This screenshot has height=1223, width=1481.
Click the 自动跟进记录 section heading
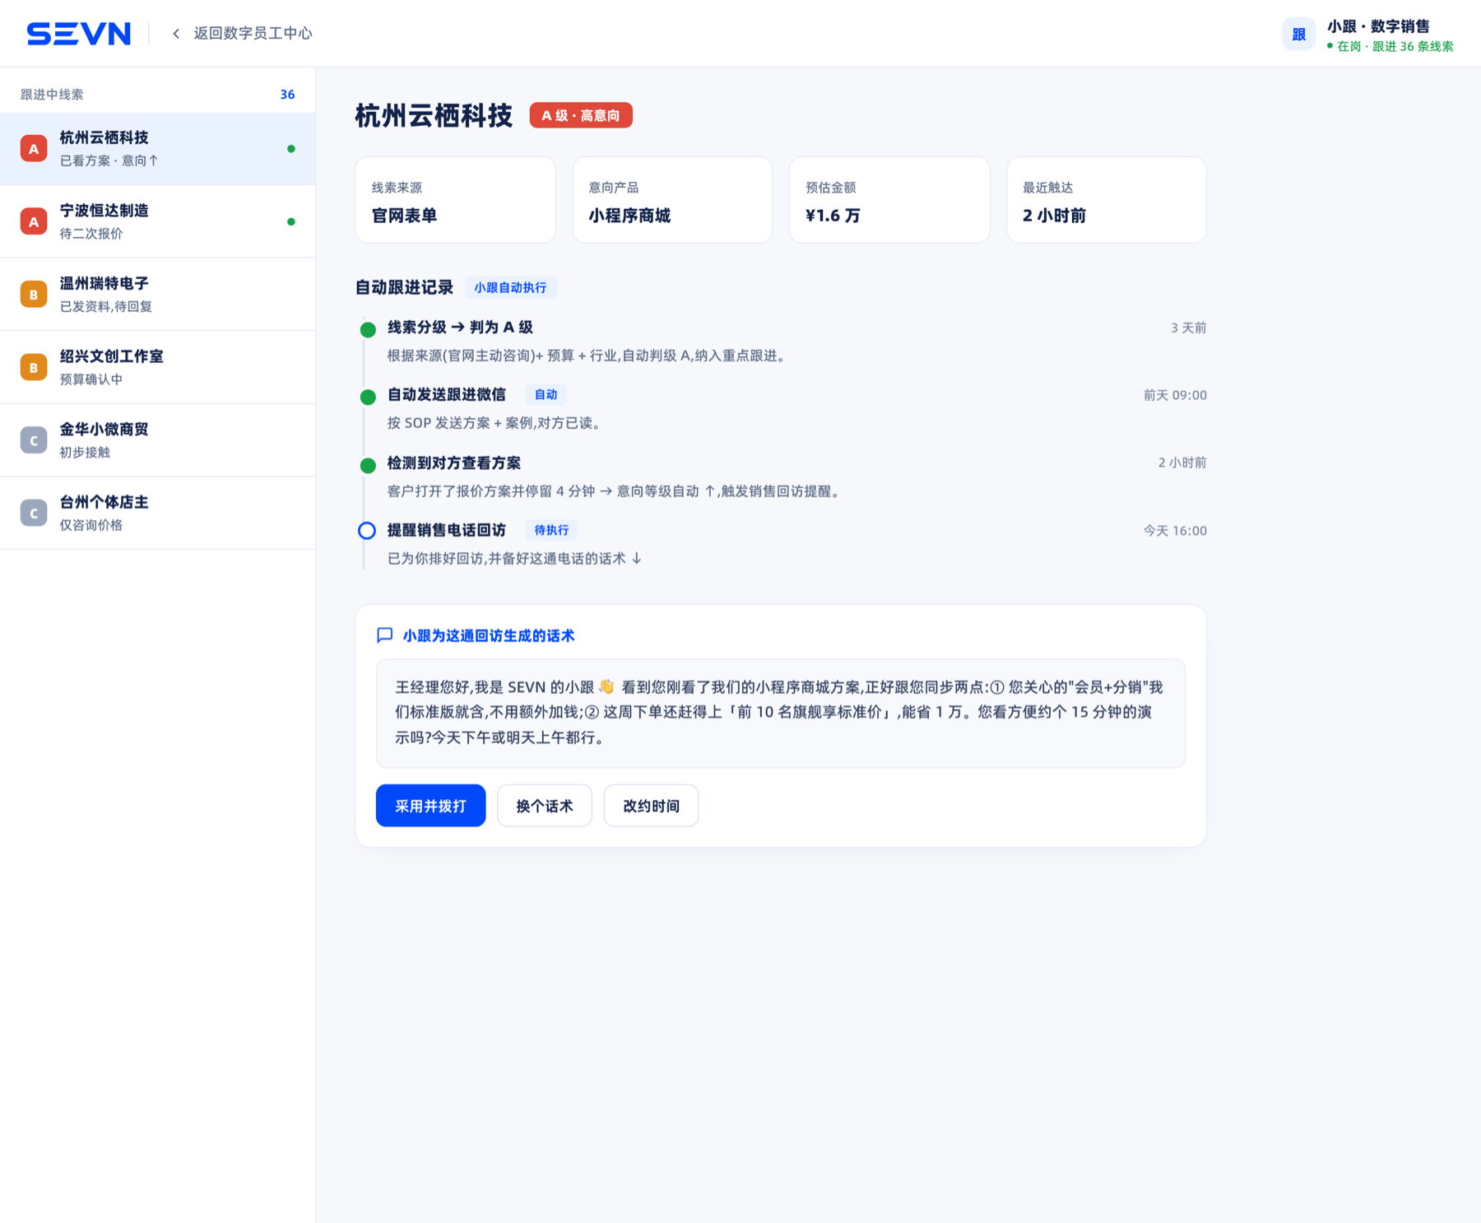[x=404, y=287]
